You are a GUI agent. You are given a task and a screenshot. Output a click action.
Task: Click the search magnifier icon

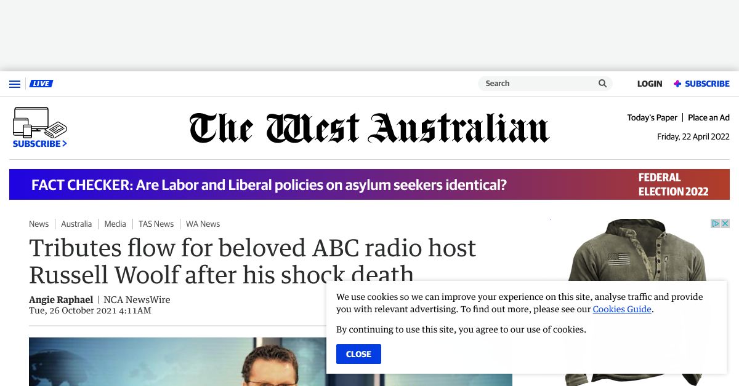tap(602, 83)
